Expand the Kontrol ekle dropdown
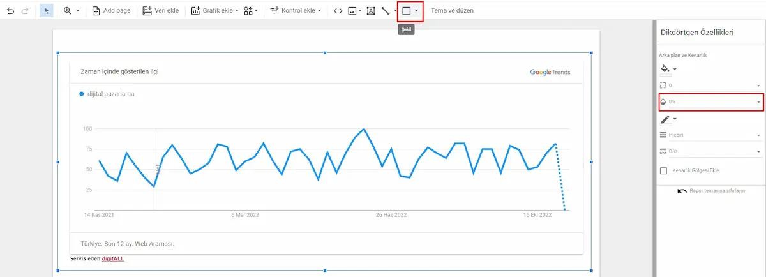 tap(296, 11)
